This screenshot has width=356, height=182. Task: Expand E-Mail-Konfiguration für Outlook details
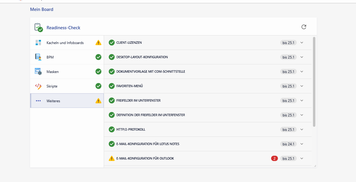pos(302,158)
